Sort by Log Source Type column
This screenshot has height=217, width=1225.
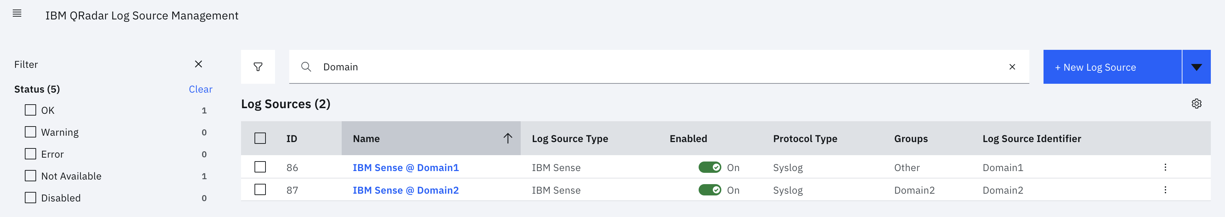(570, 138)
